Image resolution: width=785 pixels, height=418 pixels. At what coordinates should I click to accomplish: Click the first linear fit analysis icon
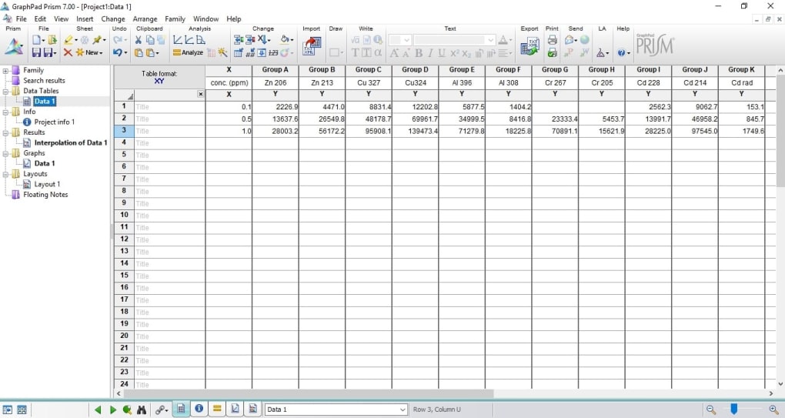tap(178, 39)
